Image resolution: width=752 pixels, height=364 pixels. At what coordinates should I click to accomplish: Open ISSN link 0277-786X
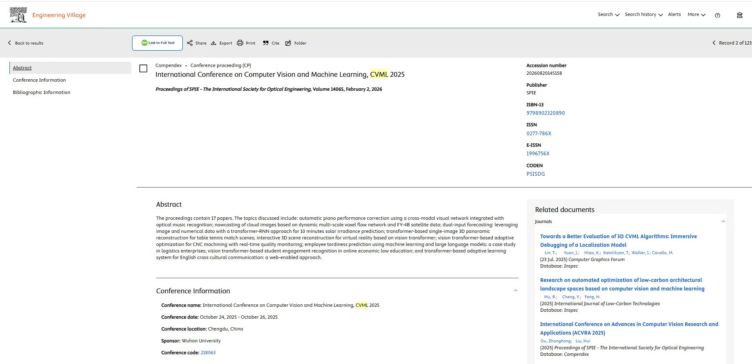point(539,134)
